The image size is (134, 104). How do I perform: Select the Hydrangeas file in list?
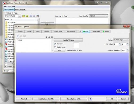[10, 47]
